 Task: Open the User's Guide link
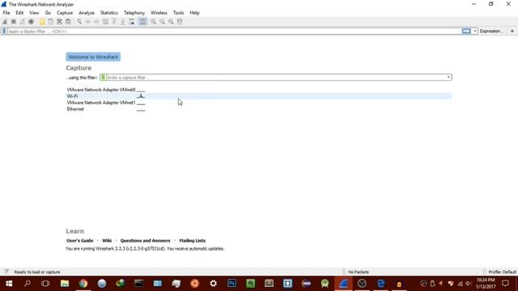click(80, 241)
